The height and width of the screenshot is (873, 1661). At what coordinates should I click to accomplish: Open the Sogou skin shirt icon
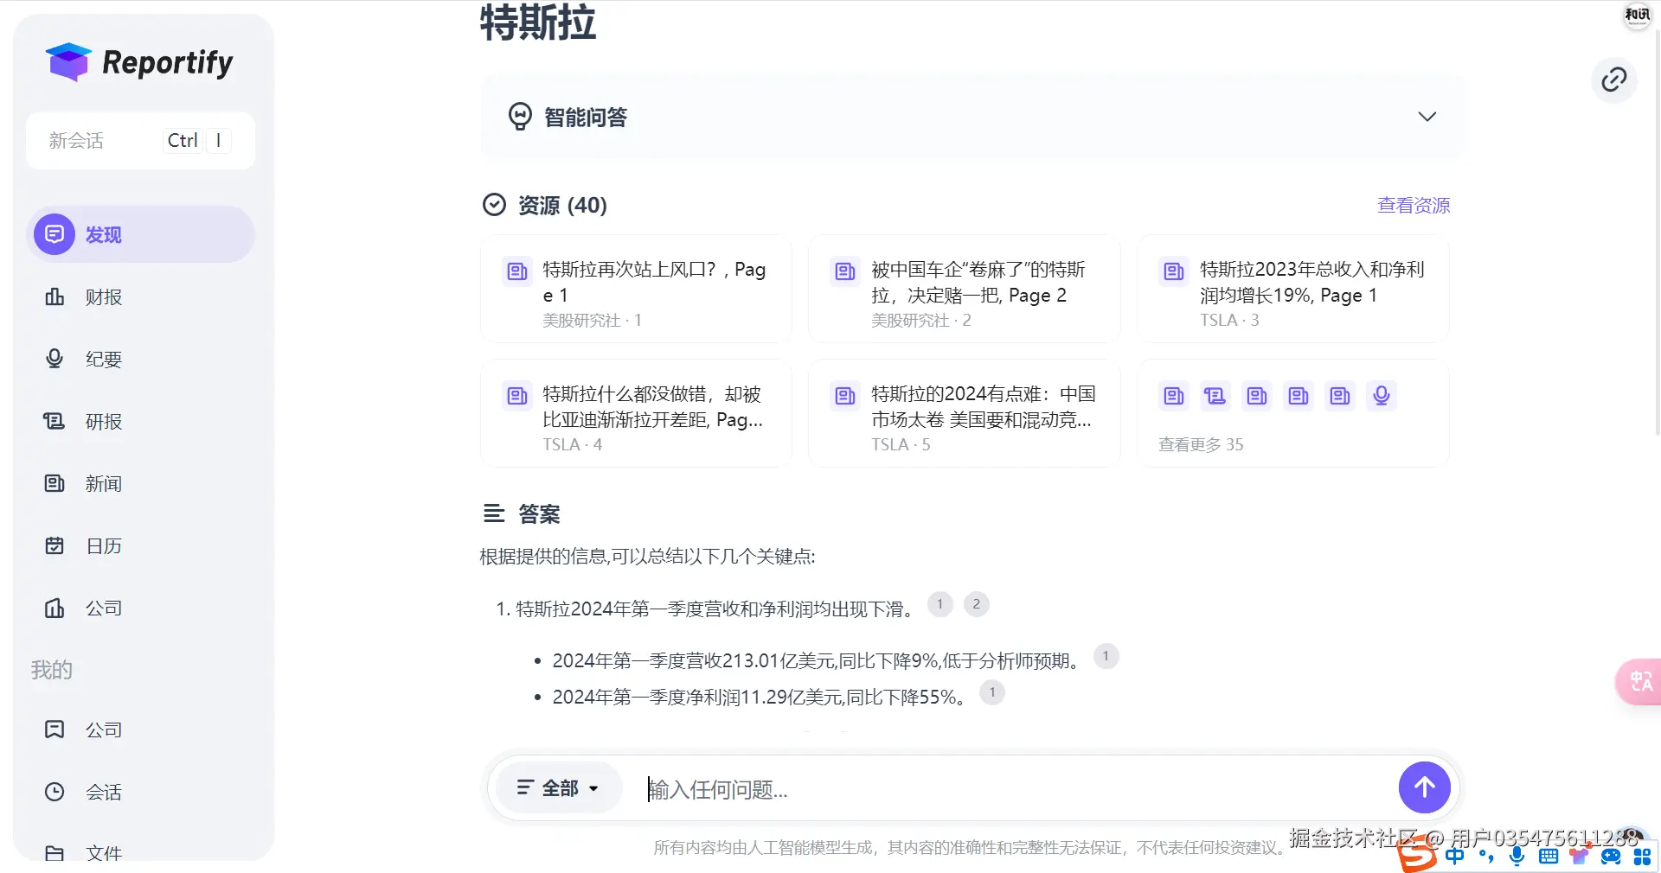tap(1580, 856)
